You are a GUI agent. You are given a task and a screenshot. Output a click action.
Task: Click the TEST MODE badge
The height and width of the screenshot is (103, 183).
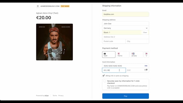65,6
